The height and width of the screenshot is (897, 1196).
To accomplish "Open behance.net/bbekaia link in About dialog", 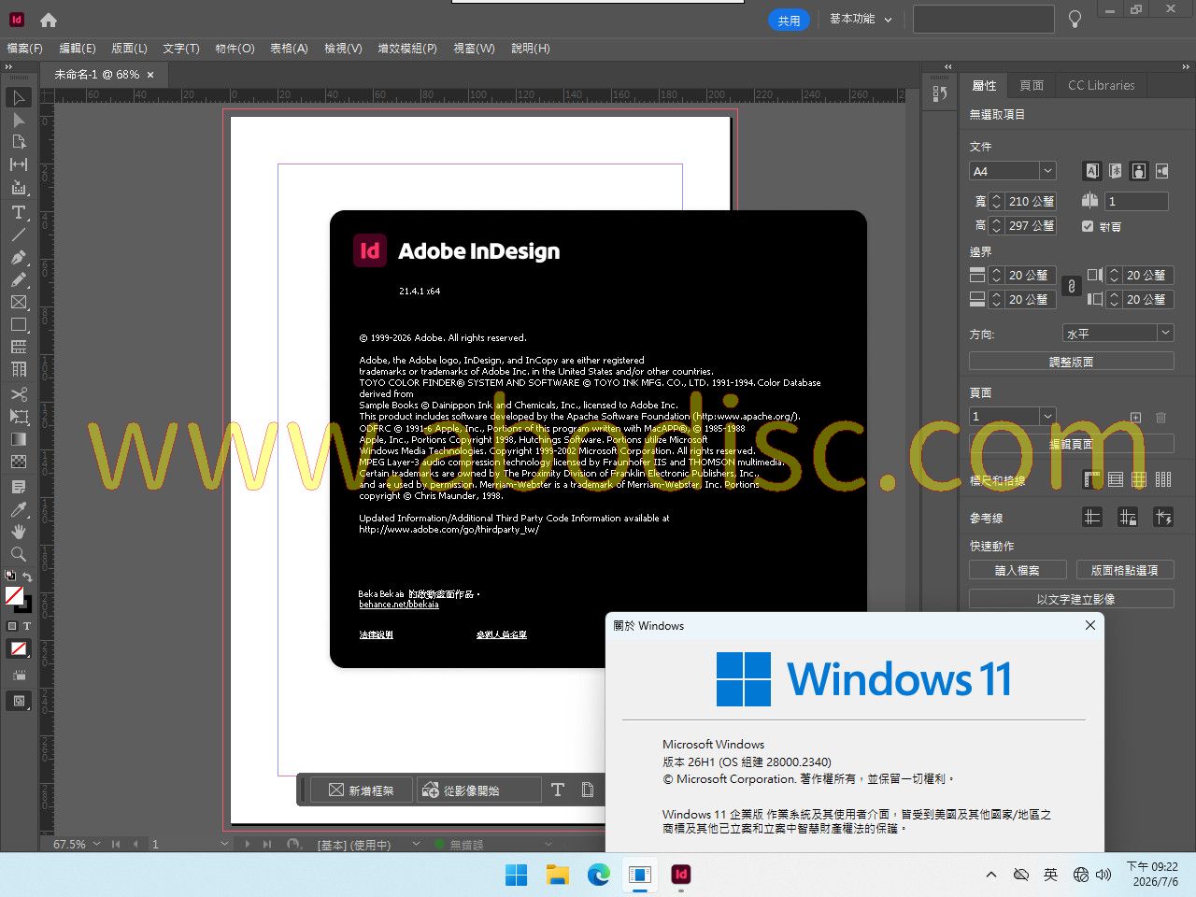I will pyautogui.click(x=399, y=605).
